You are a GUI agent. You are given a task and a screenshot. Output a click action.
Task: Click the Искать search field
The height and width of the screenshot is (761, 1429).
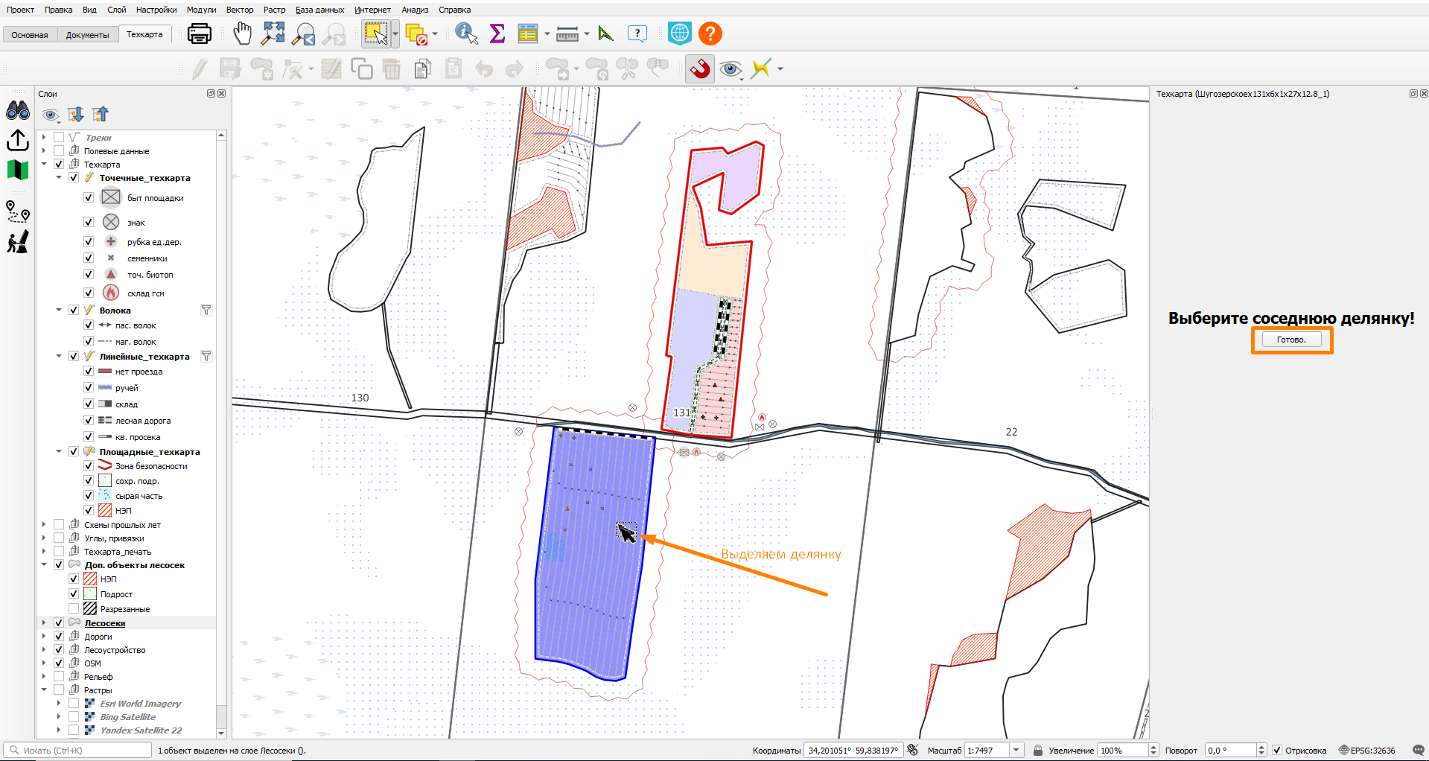coord(78,751)
